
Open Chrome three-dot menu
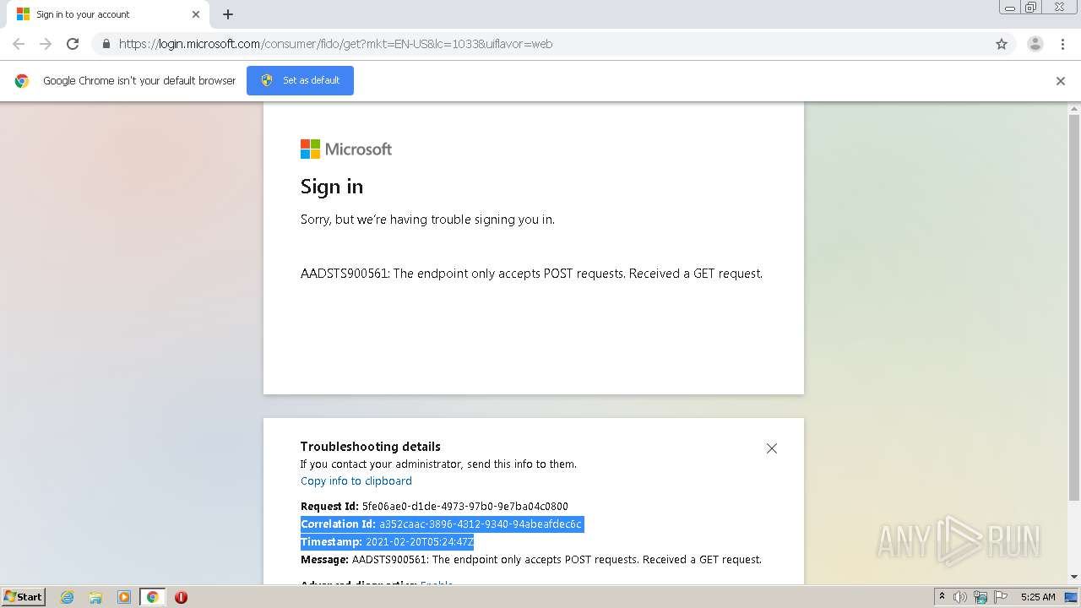pos(1062,44)
